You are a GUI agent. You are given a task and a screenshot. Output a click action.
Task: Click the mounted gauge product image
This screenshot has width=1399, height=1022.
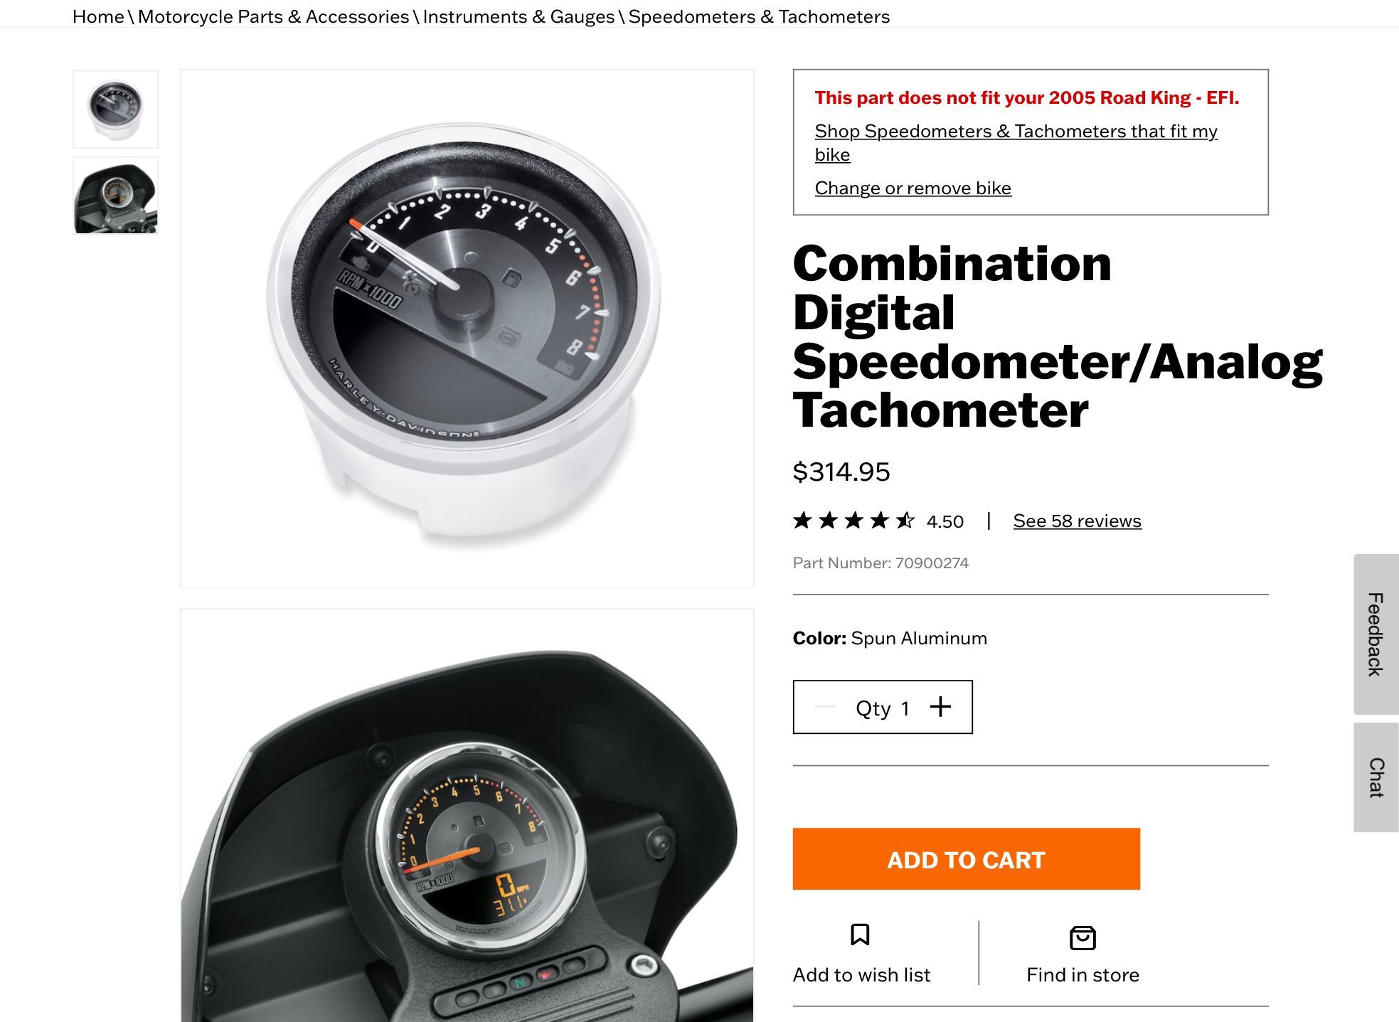467,815
